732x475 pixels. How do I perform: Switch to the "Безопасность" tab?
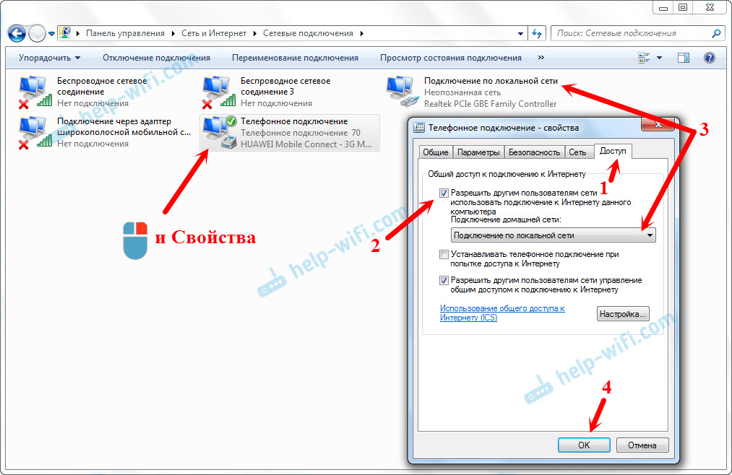pos(534,152)
